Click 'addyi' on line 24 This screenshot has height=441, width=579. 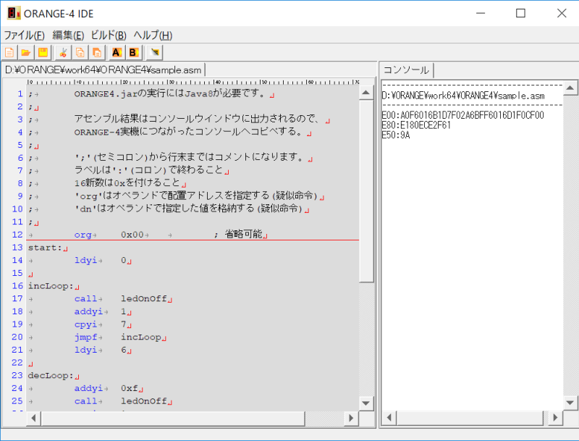click(x=88, y=389)
